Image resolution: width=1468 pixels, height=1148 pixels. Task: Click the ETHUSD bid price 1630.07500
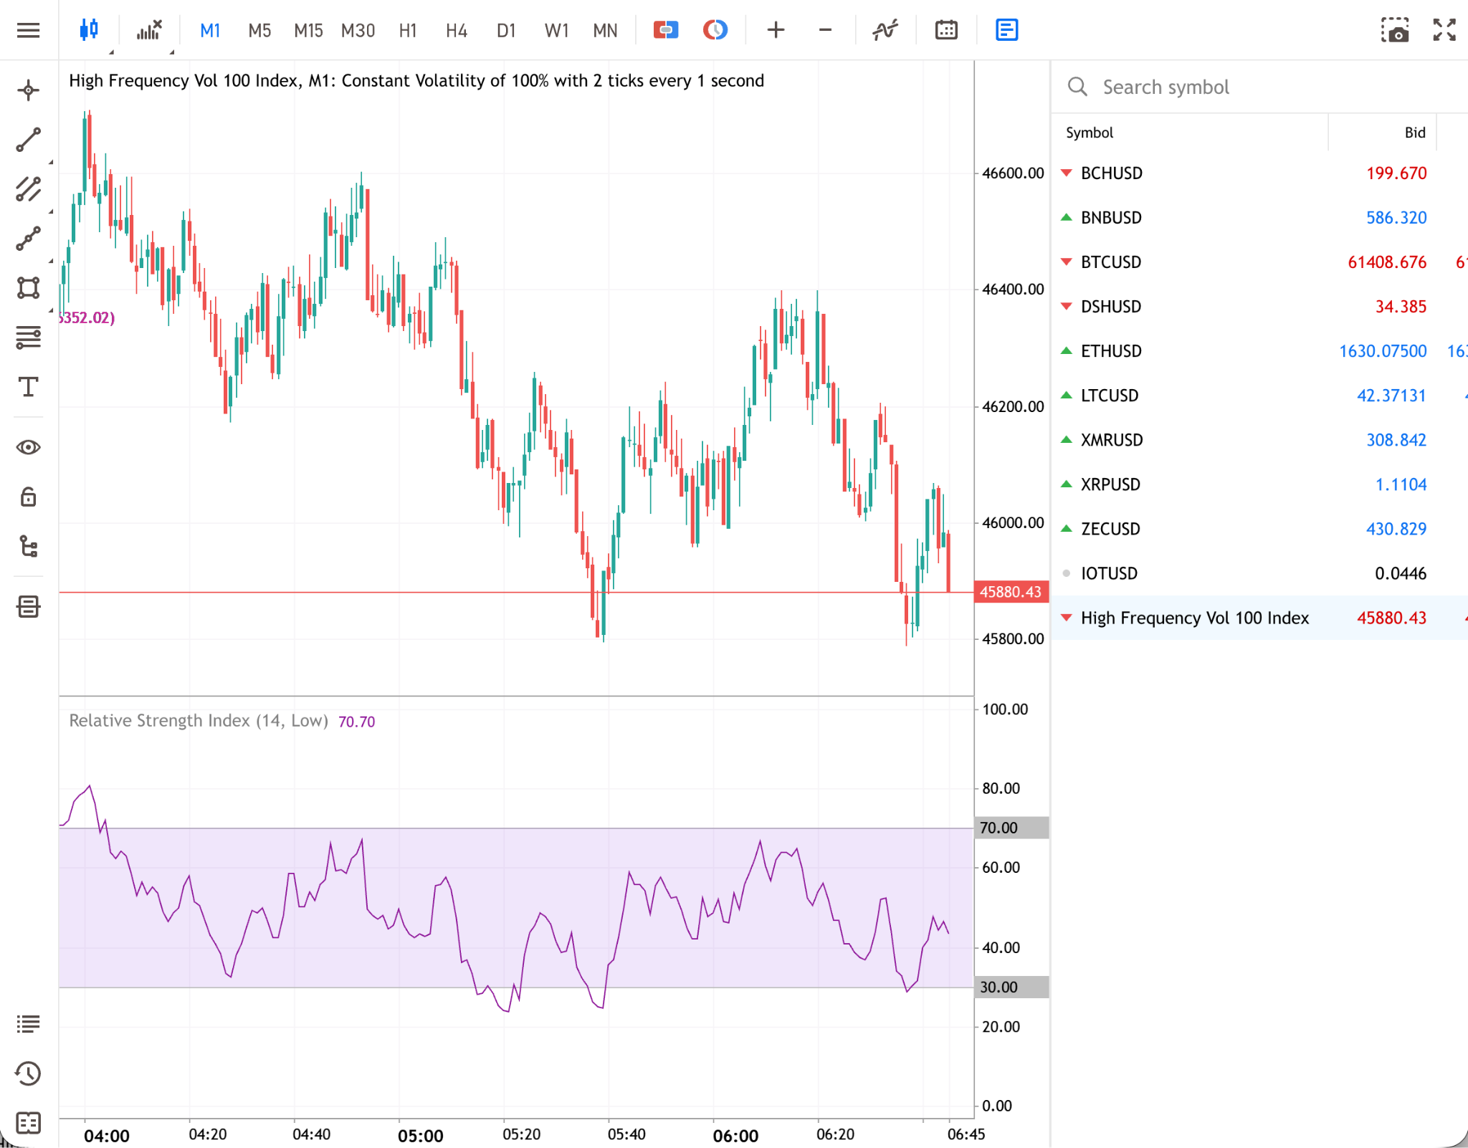click(1383, 351)
